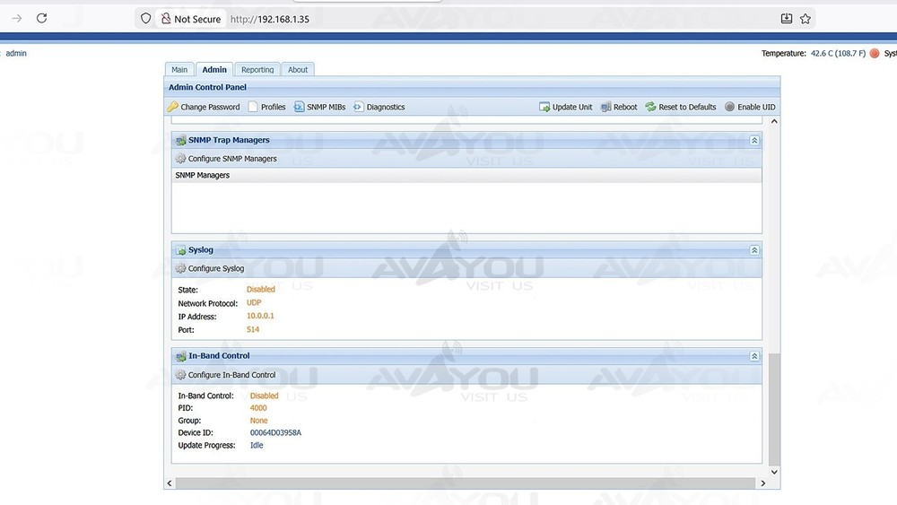This screenshot has height=505, width=897.
Task: Click the Update Unit icon
Action: tap(544, 107)
